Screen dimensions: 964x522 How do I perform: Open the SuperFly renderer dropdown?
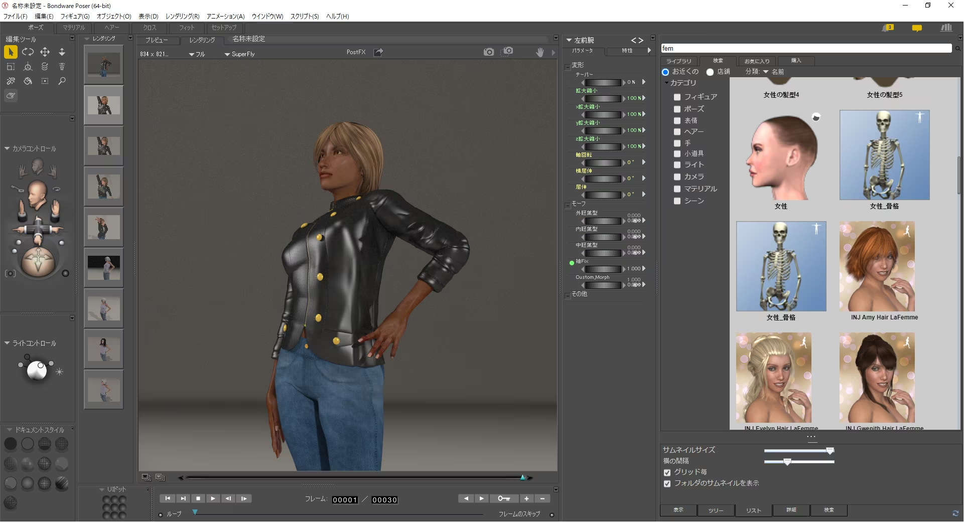pos(239,54)
